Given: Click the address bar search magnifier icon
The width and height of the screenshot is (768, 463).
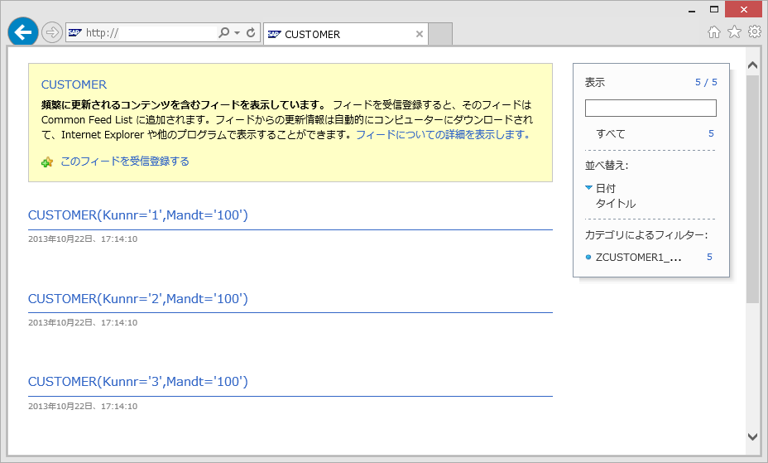Looking at the screenshot, I should 223,33.
